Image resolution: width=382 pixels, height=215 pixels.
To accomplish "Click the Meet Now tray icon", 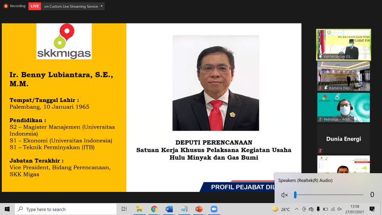I will 304,209.
